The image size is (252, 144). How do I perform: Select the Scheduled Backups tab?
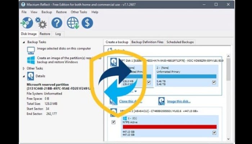[180, 42]
